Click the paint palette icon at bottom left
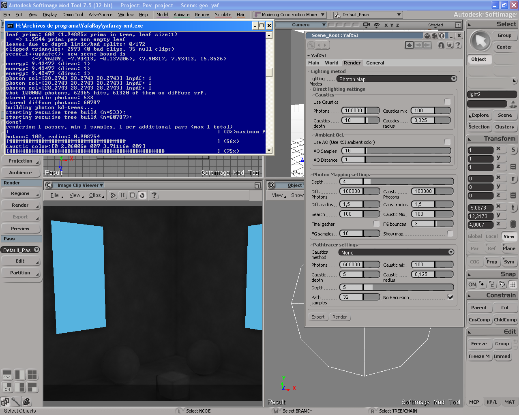Screen dimensions: 519x415 (26, 402)
